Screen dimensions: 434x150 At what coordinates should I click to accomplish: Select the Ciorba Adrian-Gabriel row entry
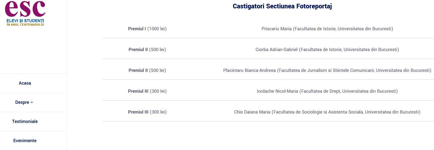327,50
